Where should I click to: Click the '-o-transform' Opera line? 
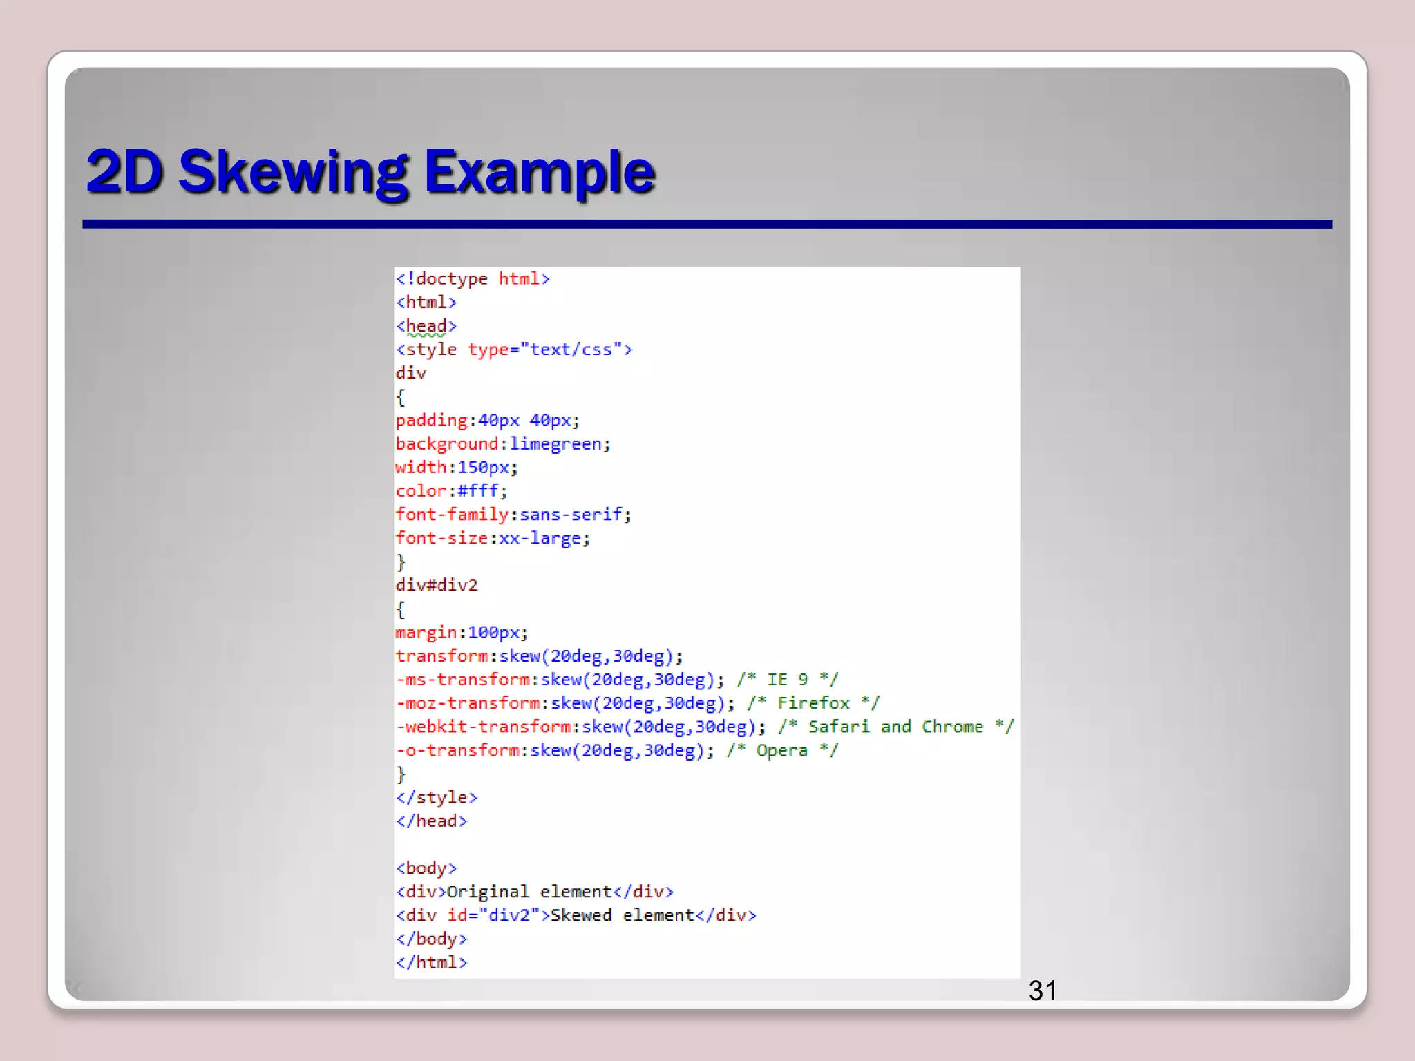(616, 750)
